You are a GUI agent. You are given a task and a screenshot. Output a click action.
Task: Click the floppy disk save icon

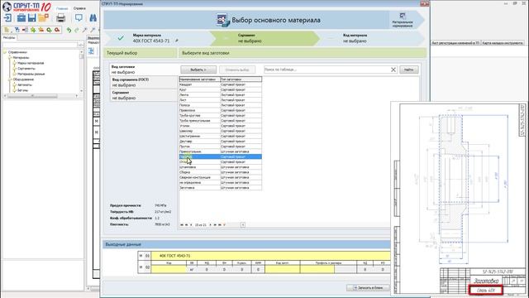coord(32,17)
